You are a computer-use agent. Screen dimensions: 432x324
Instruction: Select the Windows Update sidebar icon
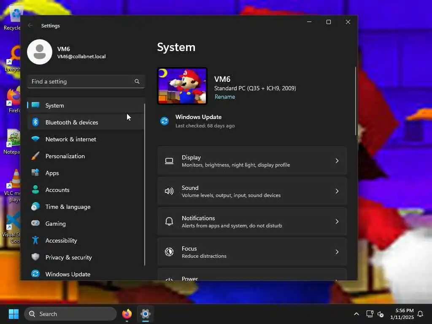click(x=35, y=274)
